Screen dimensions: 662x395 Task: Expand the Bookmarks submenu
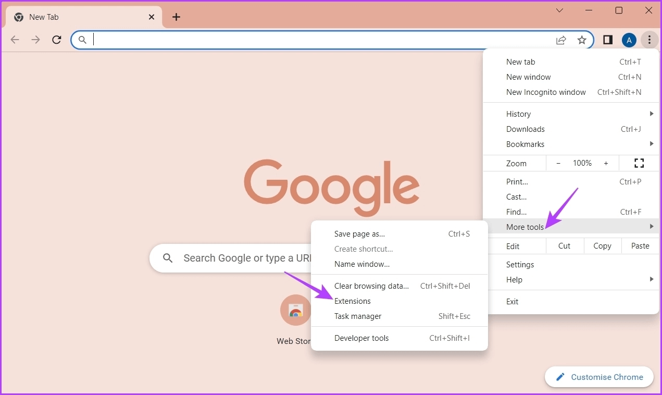(571, 144)
